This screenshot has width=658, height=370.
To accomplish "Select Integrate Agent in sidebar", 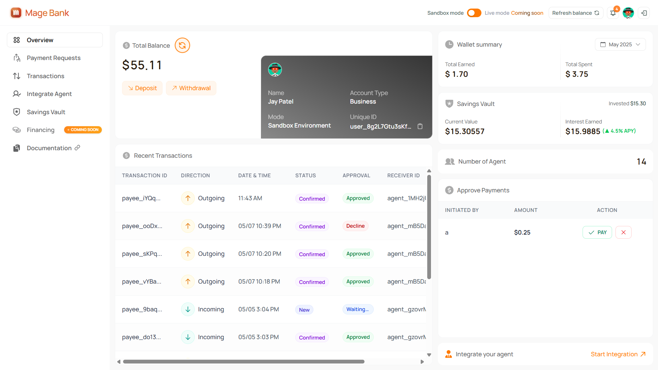I will click(55, 94).
